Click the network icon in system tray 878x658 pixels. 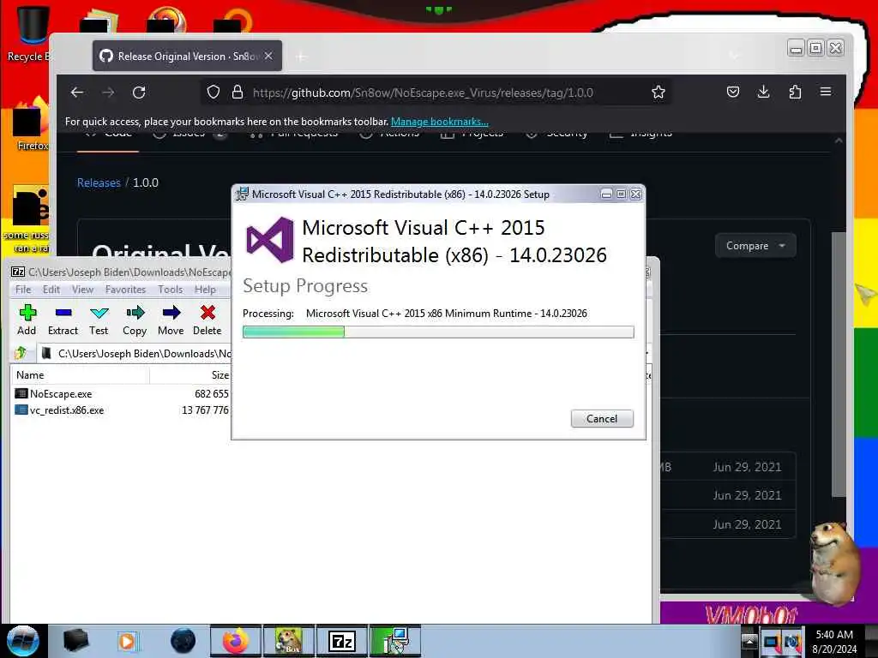[771, 642]
